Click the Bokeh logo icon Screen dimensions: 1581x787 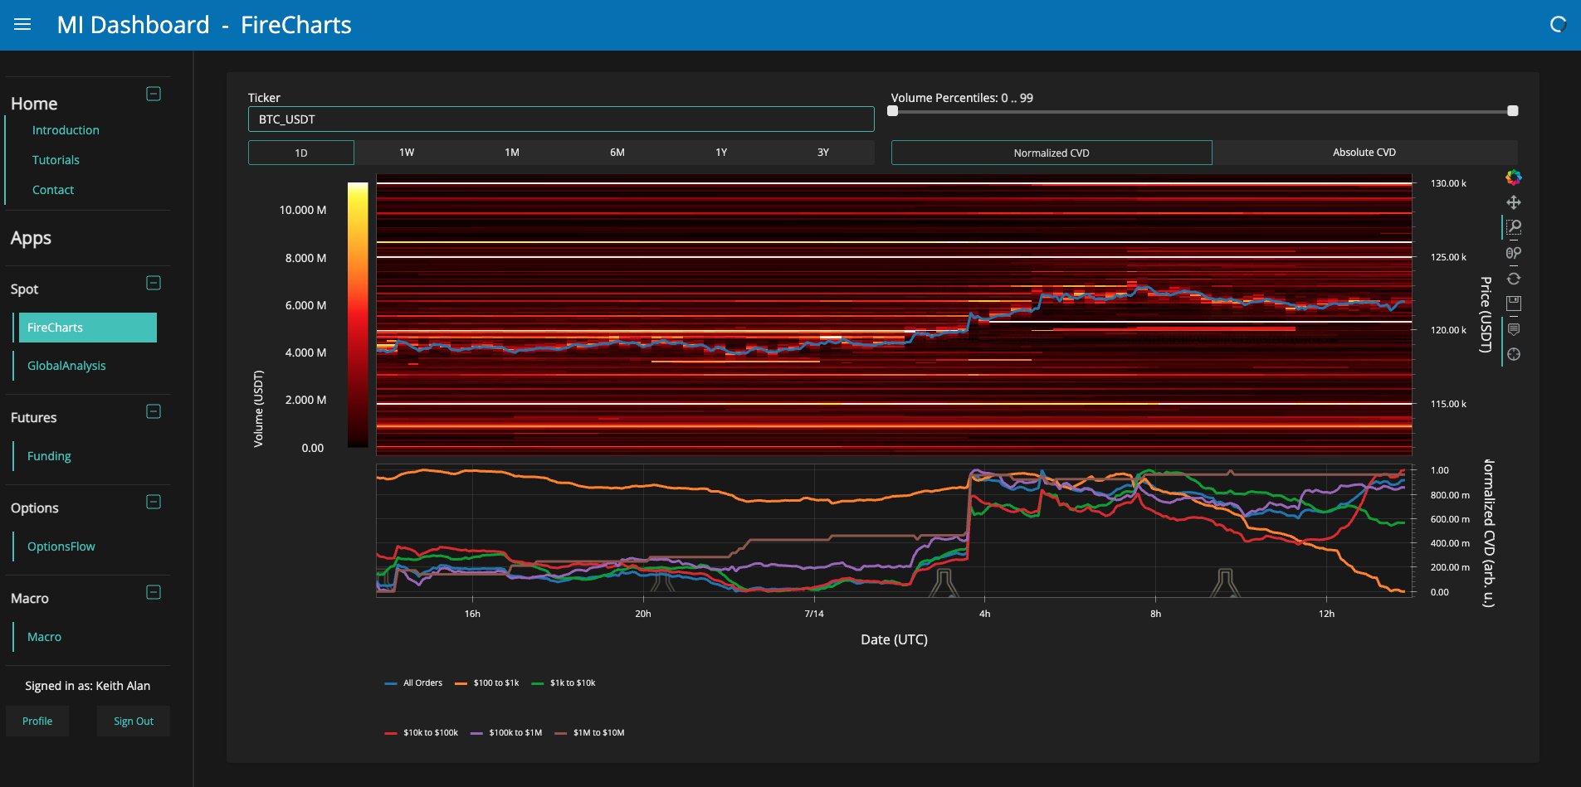click(1514, 177)
